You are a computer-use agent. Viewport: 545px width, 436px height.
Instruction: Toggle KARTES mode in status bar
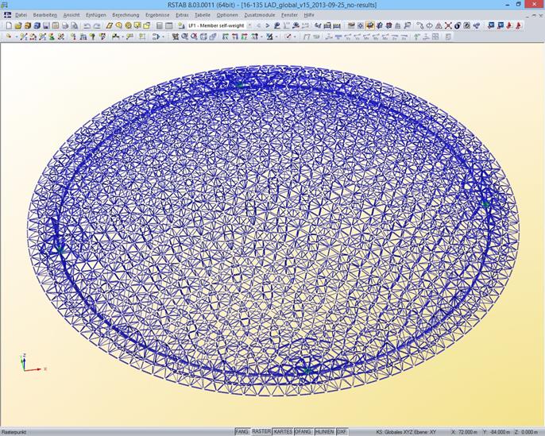point(283,431)
